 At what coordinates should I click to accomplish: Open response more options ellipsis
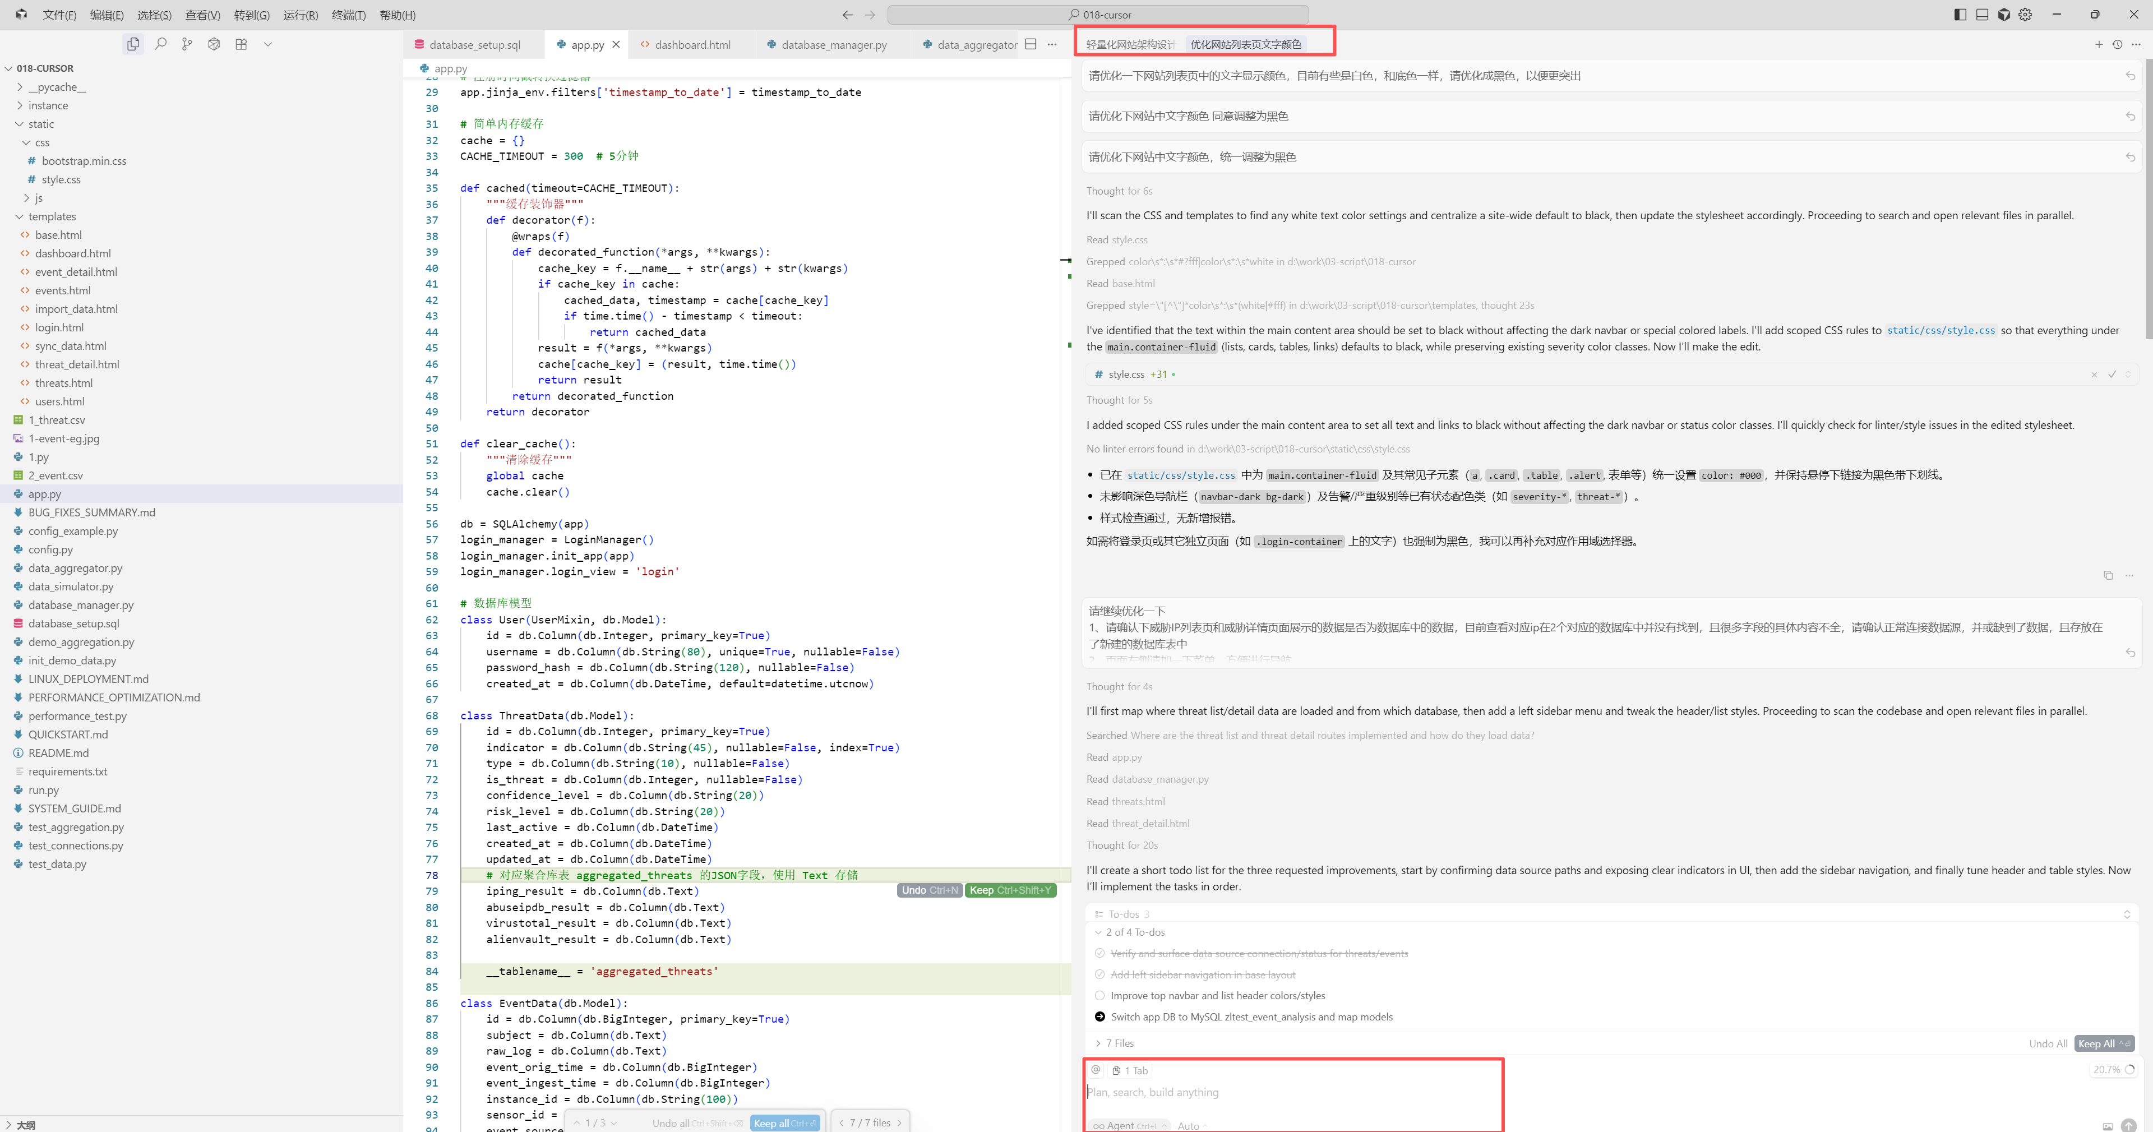click(x=2129, y=575)
